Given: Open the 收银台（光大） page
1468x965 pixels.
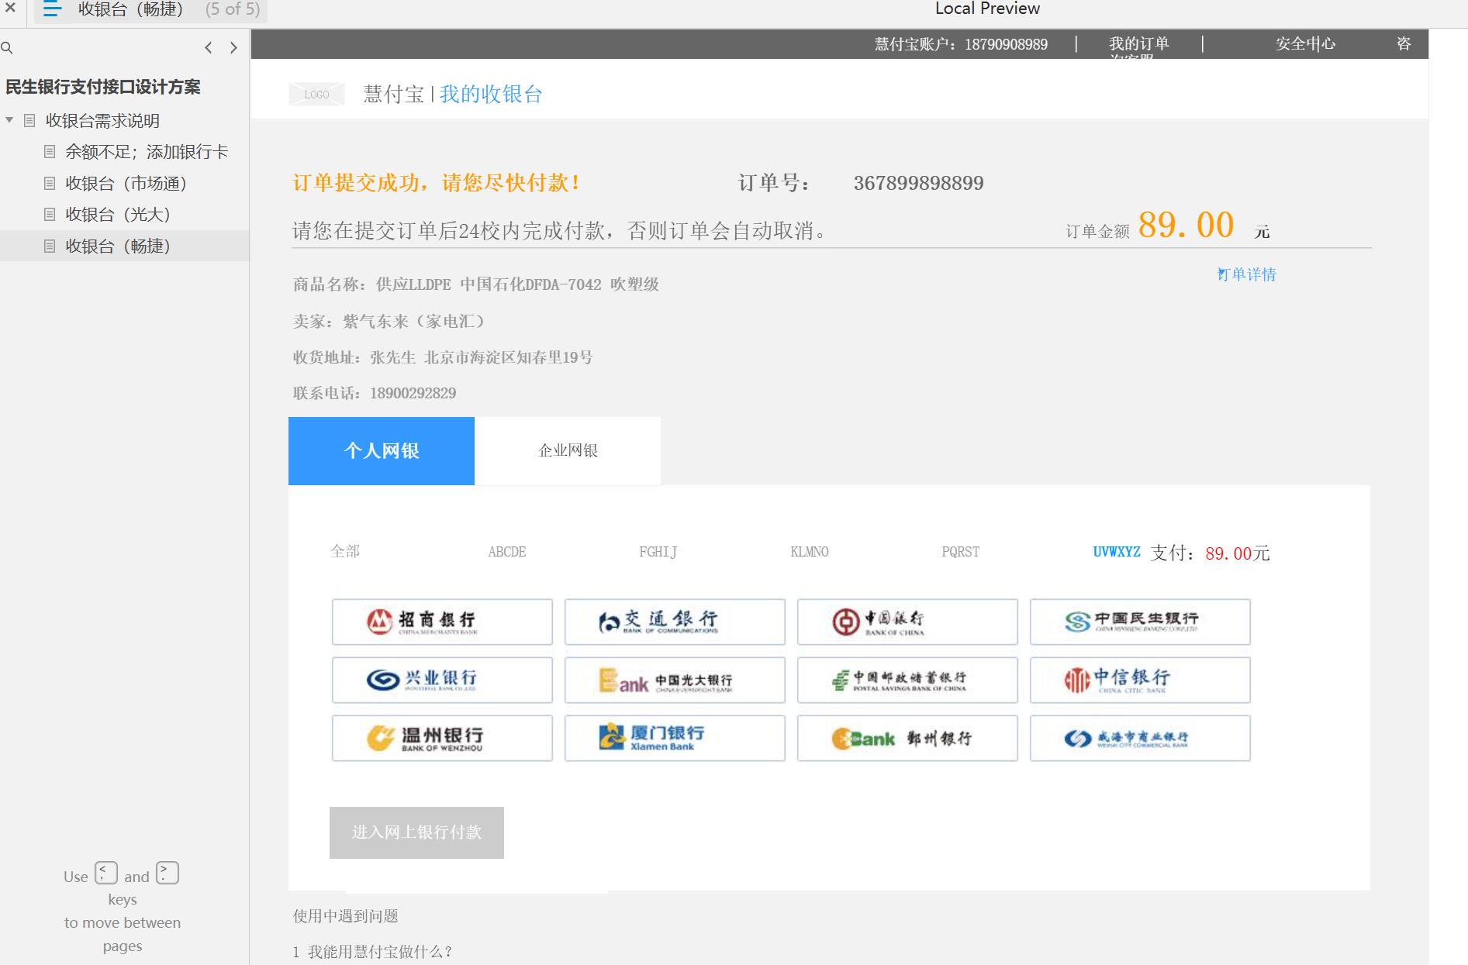Looking at the screenshot, I should [x=118, y=215].
